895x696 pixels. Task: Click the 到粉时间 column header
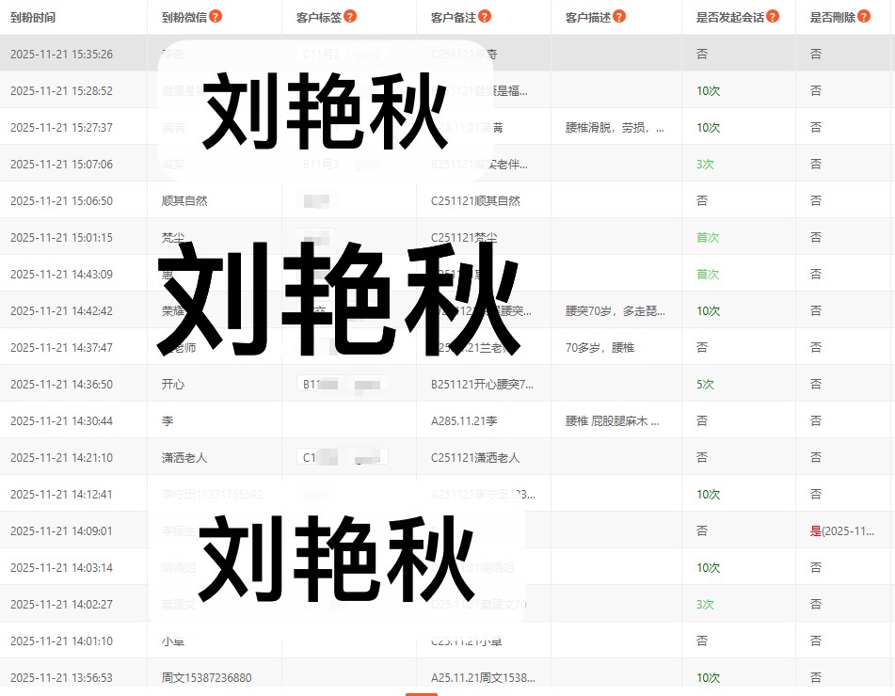click(x=33, y=17)
